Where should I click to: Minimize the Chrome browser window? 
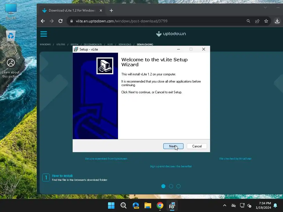[x=278, y=7]
